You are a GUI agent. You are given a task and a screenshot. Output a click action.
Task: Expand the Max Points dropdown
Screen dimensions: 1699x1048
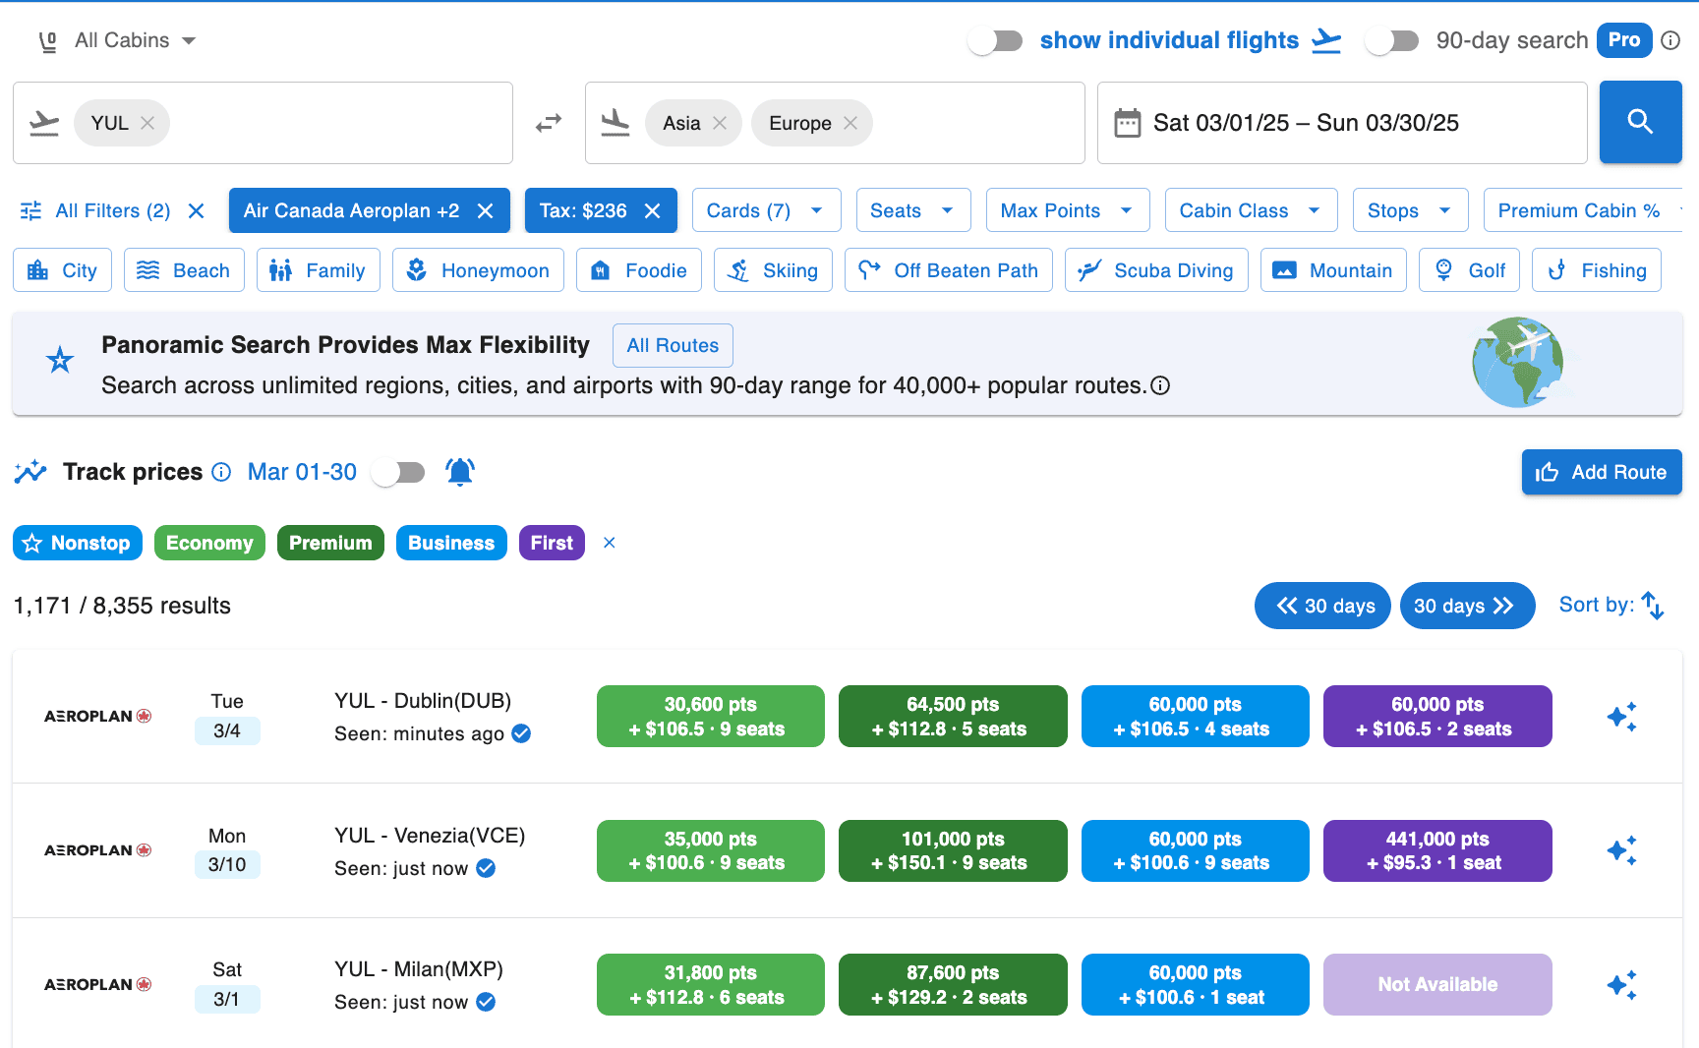(x=1067, y=210)
